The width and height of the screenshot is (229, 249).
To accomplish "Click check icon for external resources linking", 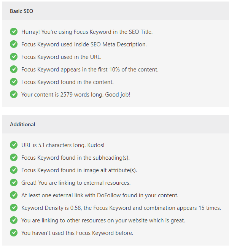I will (x=14, y=182).
